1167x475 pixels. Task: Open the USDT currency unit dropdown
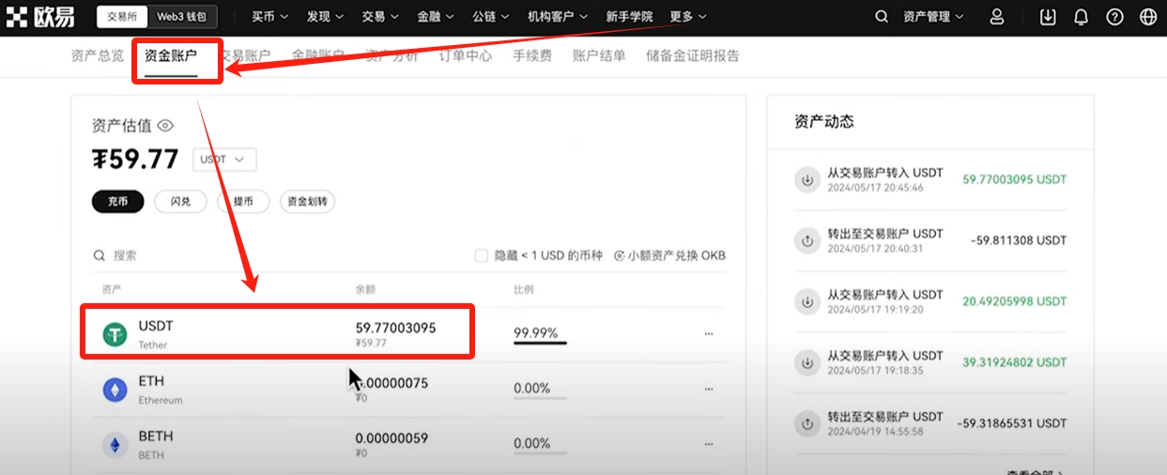224,160
